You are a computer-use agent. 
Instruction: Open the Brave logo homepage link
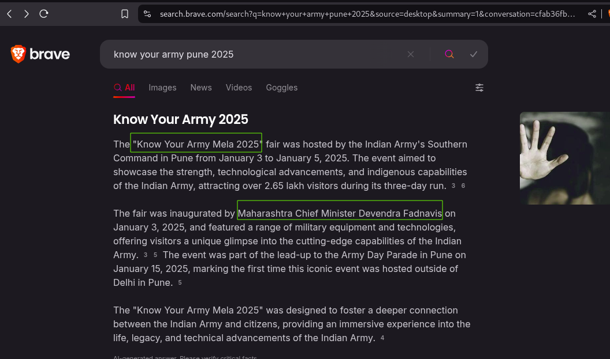[x=40, y=54]
